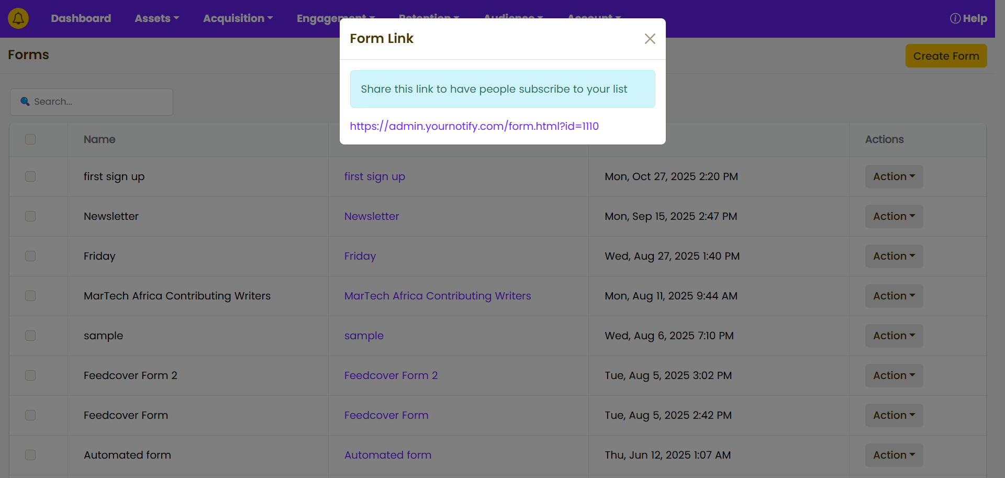
Task: Focus the Search forms input field
Action: tap(99, 102)
